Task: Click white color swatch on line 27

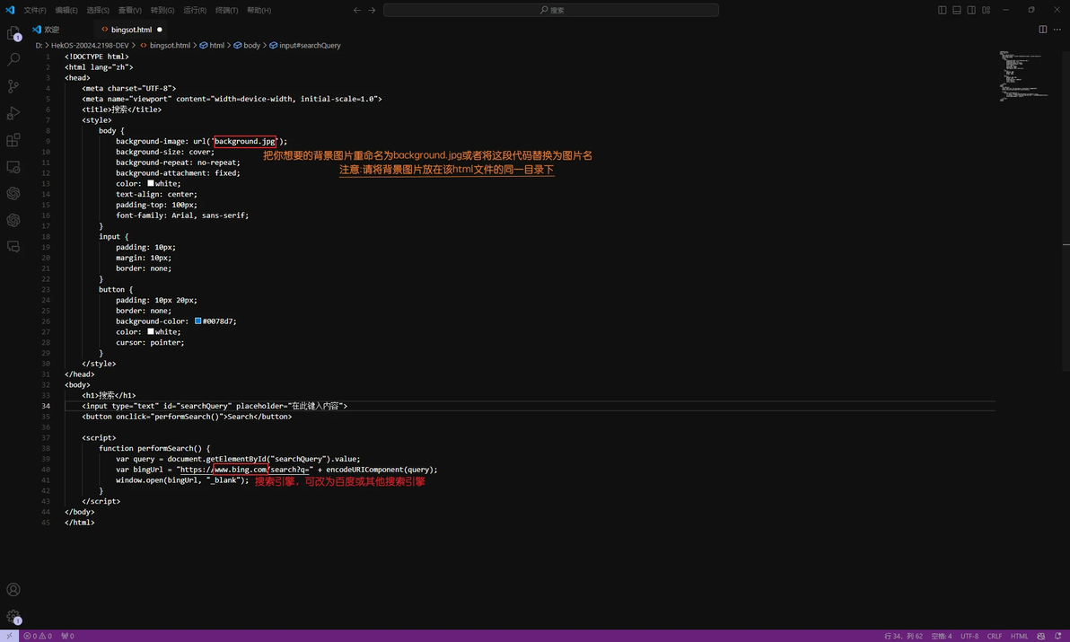Action: (x=150, y=331)
